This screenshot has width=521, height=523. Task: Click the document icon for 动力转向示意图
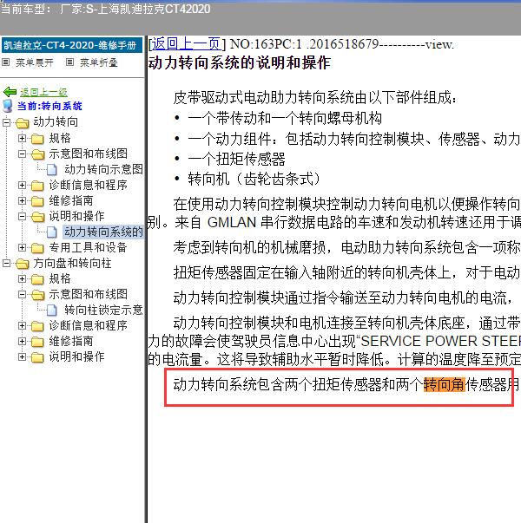52,169
